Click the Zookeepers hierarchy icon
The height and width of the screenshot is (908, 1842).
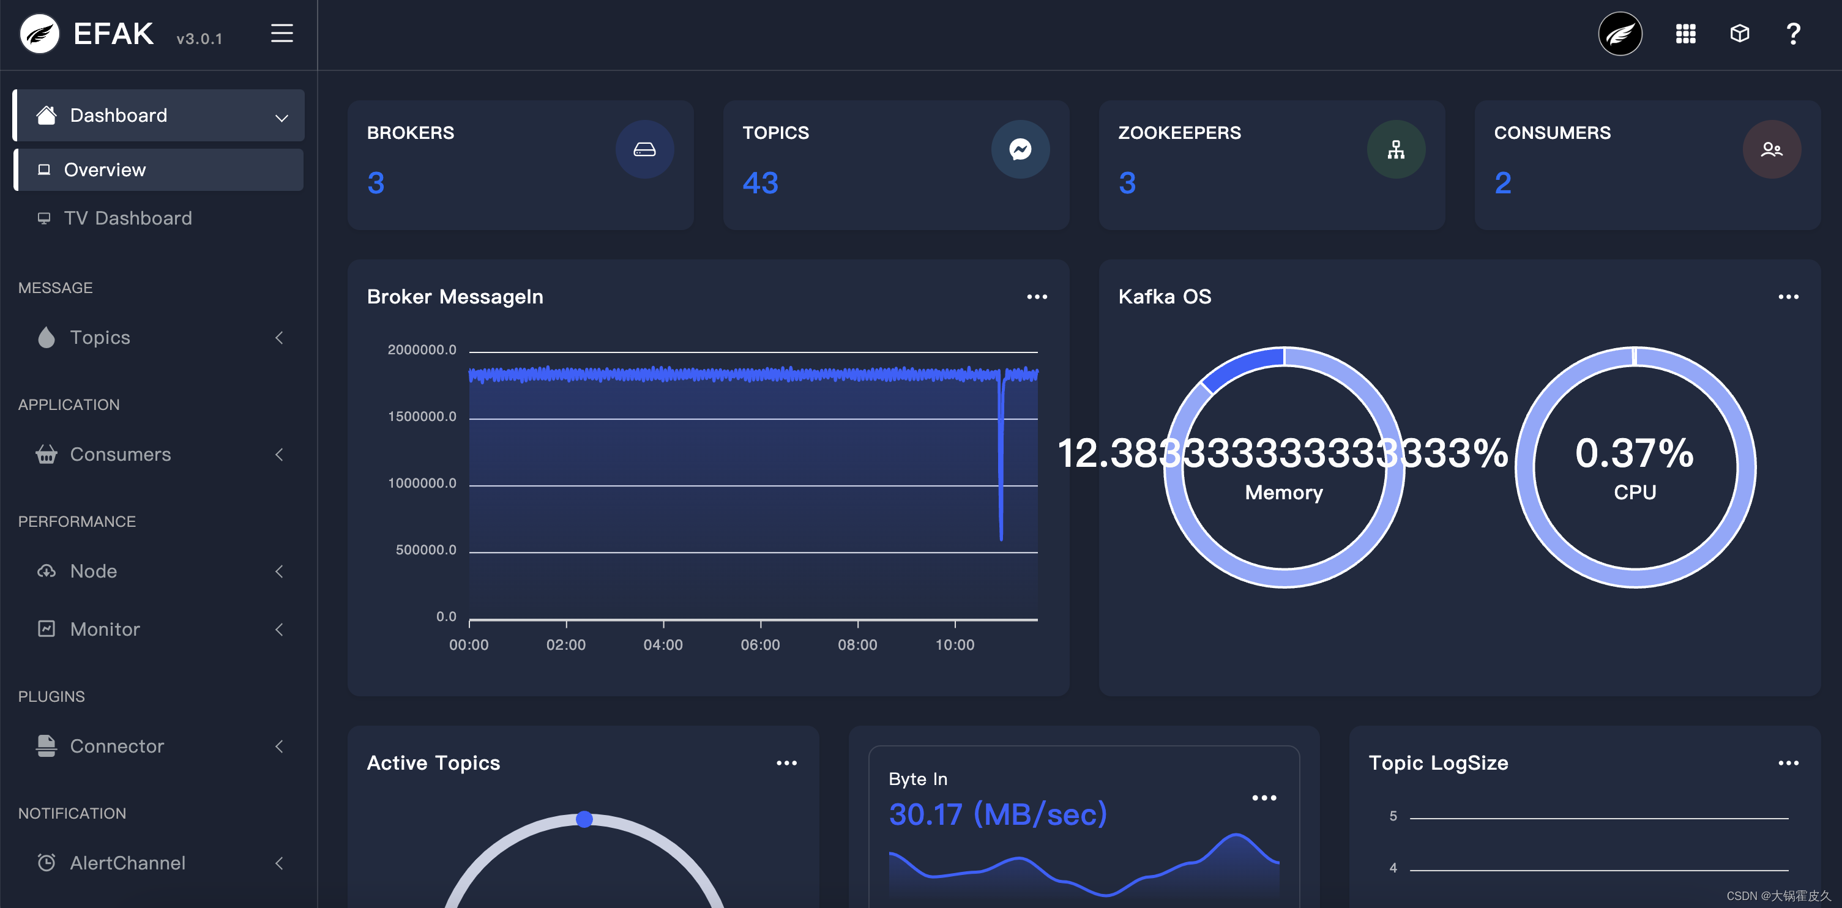click(x=1396, y=149)
